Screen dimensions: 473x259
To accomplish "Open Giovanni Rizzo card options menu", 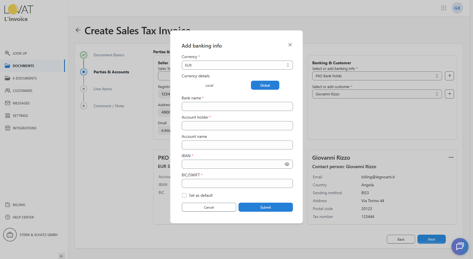I will click(451, 157).
